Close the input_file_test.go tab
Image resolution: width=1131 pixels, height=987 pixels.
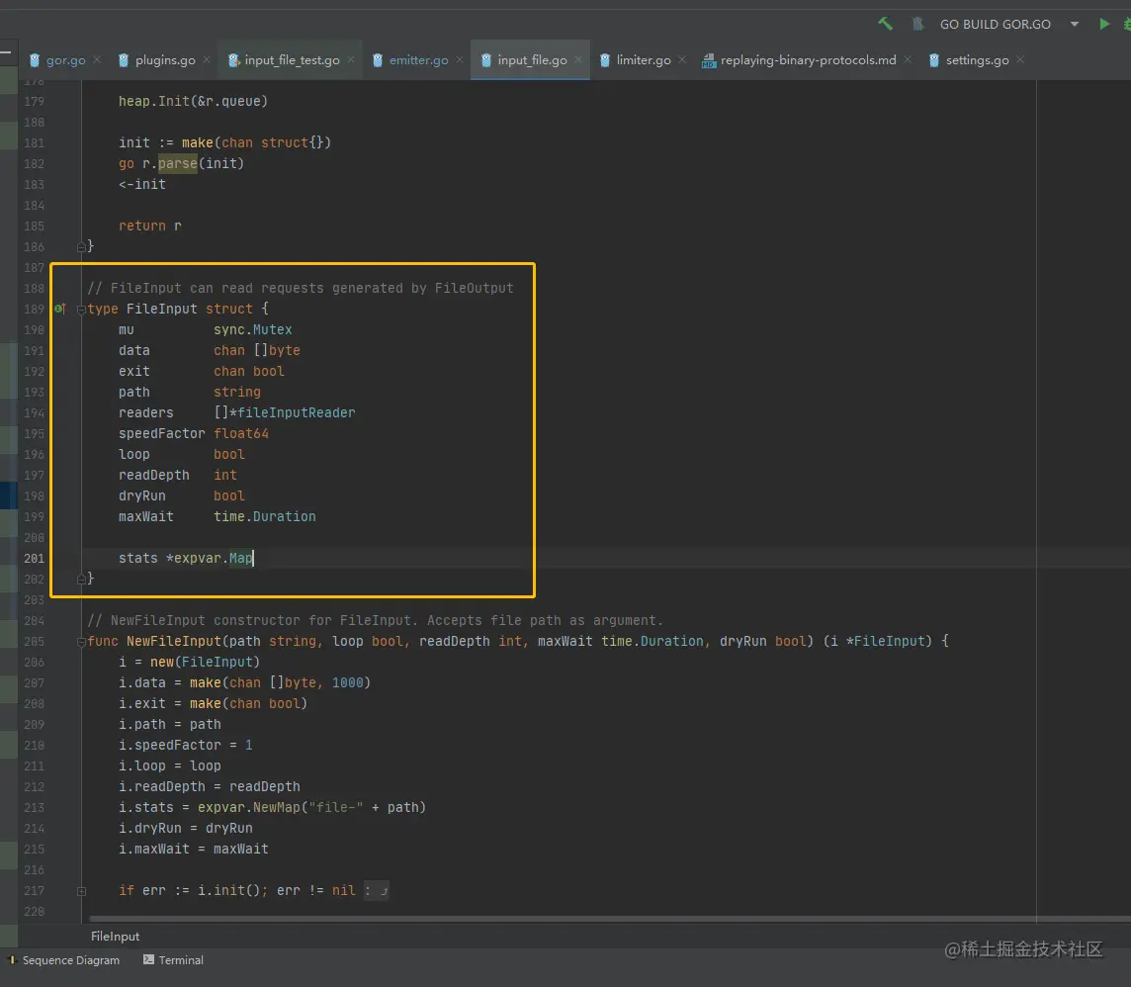point(351,60)
